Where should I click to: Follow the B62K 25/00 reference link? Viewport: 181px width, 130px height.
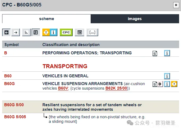point(116,88)
